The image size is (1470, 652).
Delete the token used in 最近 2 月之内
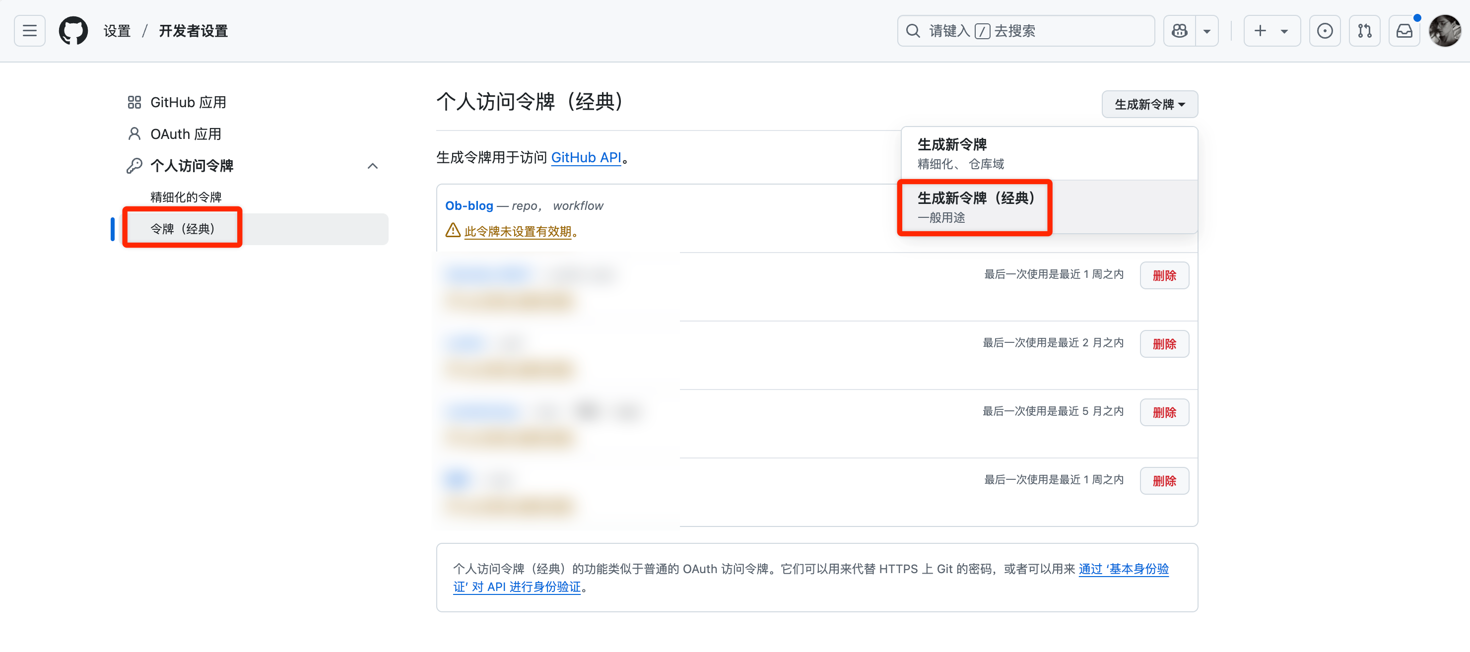click(x=1164, y=344)
